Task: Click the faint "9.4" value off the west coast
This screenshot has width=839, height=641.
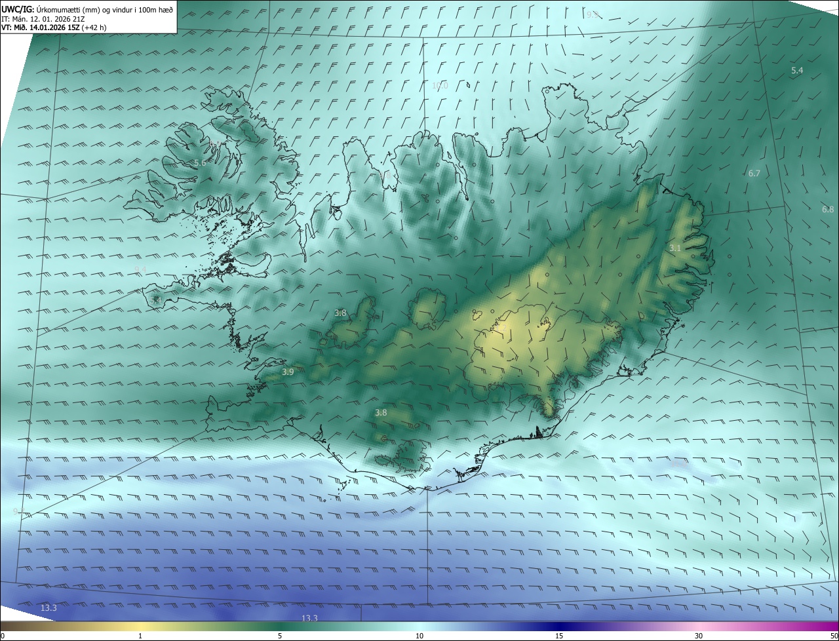Action: pos(140,270)
